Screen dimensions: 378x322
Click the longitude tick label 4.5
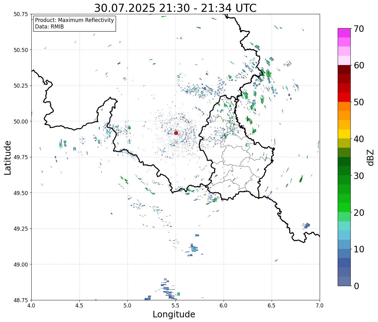tap(79, 306)
